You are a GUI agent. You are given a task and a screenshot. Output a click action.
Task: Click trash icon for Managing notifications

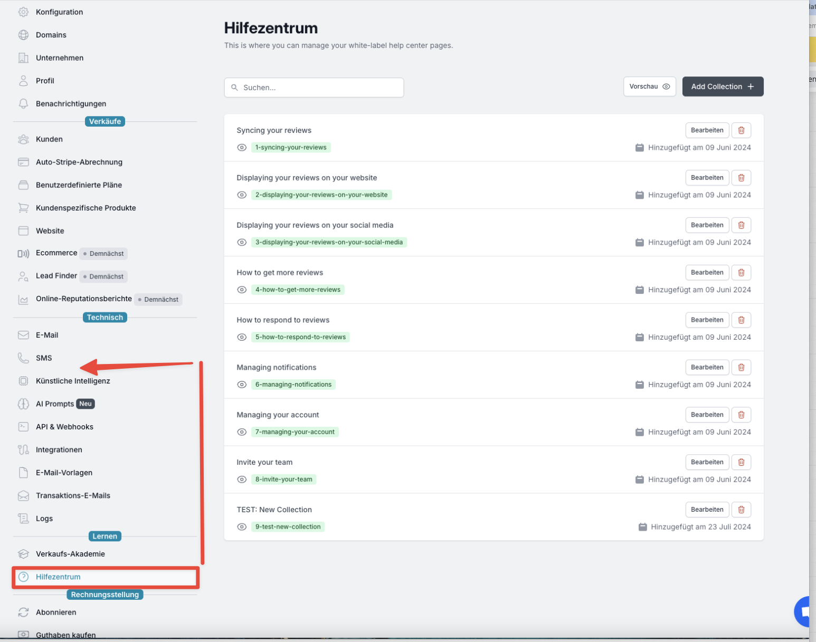pos(741,367)
